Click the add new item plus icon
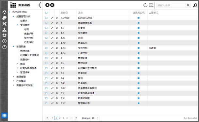 point(47,5)
